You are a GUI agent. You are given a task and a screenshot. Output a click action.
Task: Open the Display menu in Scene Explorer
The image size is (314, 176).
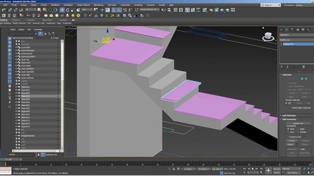click(21, 29)
